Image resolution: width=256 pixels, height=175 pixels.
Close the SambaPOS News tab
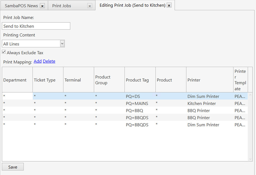[x=42, y=6]
